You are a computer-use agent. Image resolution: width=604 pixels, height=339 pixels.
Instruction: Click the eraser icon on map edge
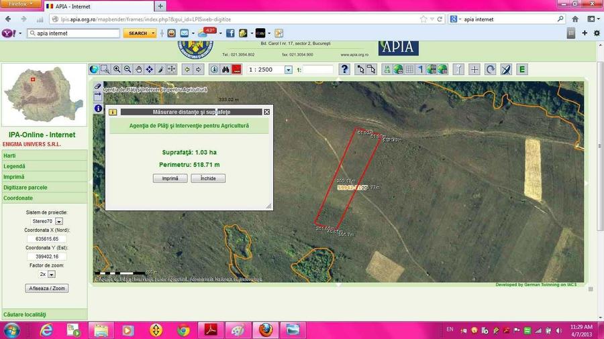point(97,86)
